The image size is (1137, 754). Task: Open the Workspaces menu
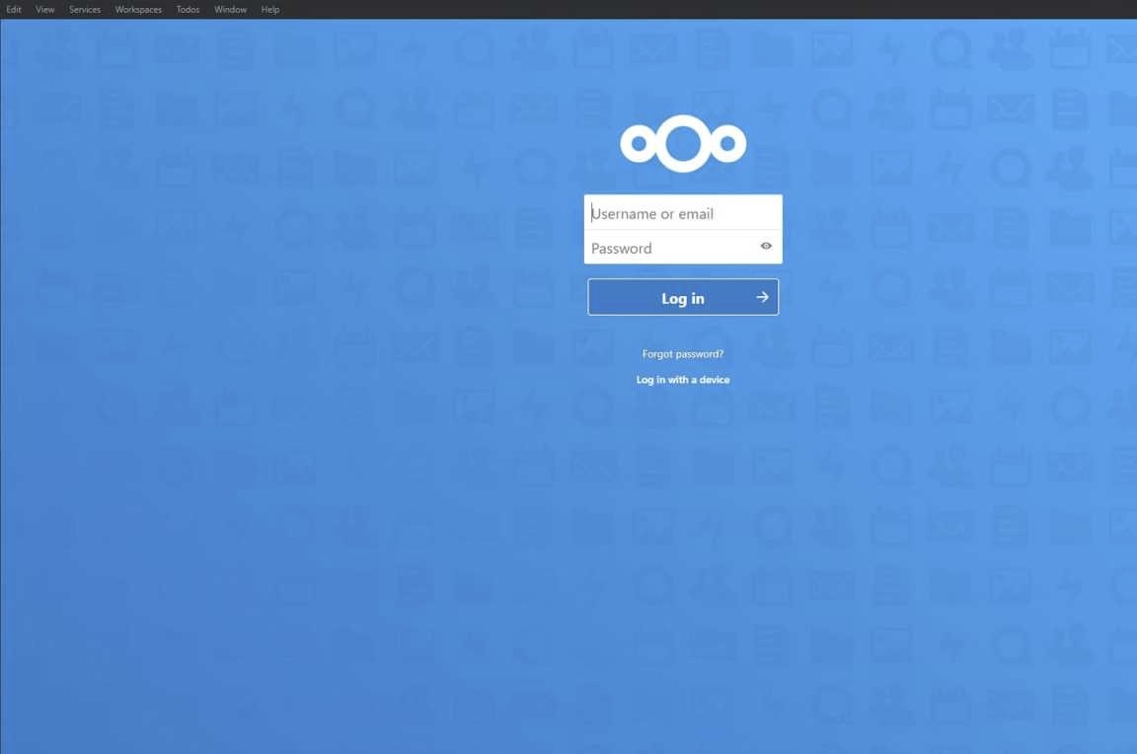tap(138, 10)
